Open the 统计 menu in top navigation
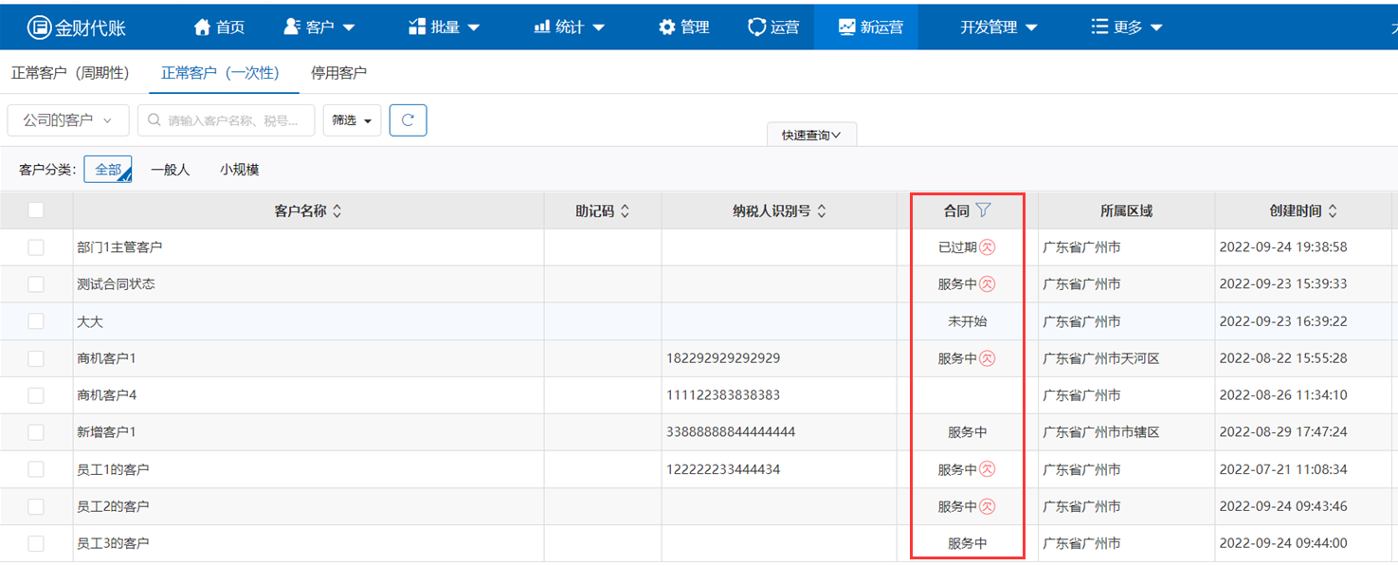This screenshot has width=1398, height=566. pos(569,27)
